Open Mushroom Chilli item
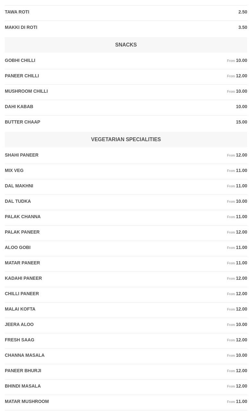This screenshot has height=411, width=252. [26, 91]
